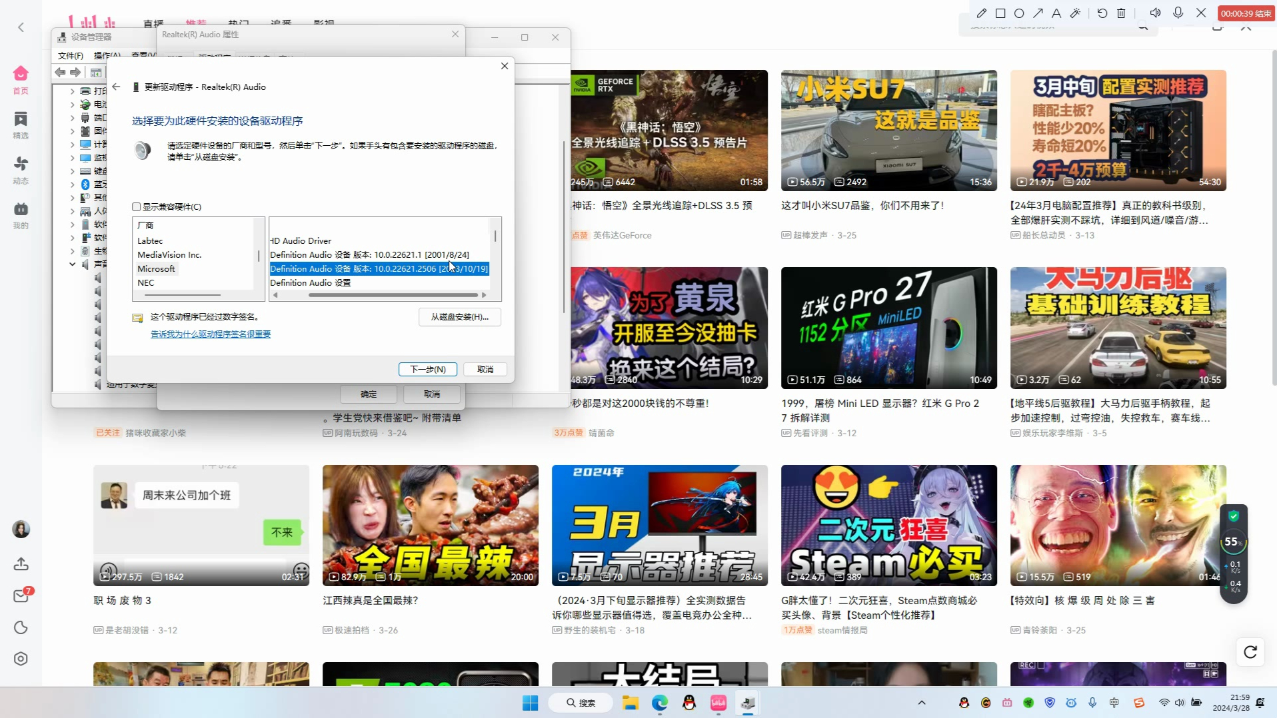Select Definition Audio version 10.0.22621.2506 entry
Screen dimensions: 1277x718
(379, 268)
